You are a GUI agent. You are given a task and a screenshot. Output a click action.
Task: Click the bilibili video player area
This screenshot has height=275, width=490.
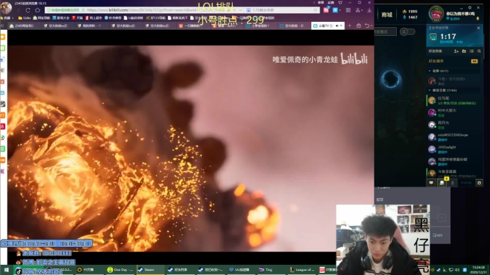[x=191, y=148]
